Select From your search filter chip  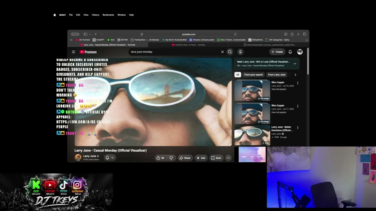[x=254, y=75]
